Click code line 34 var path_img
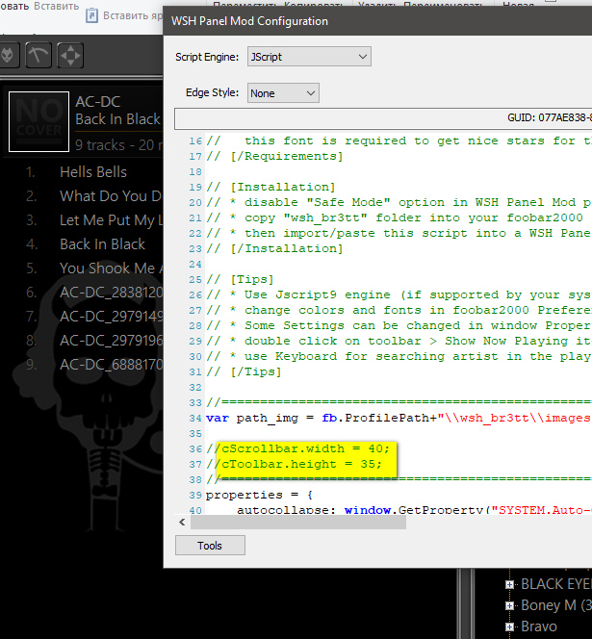Viewport: 592px width, 639px height. 398,418
